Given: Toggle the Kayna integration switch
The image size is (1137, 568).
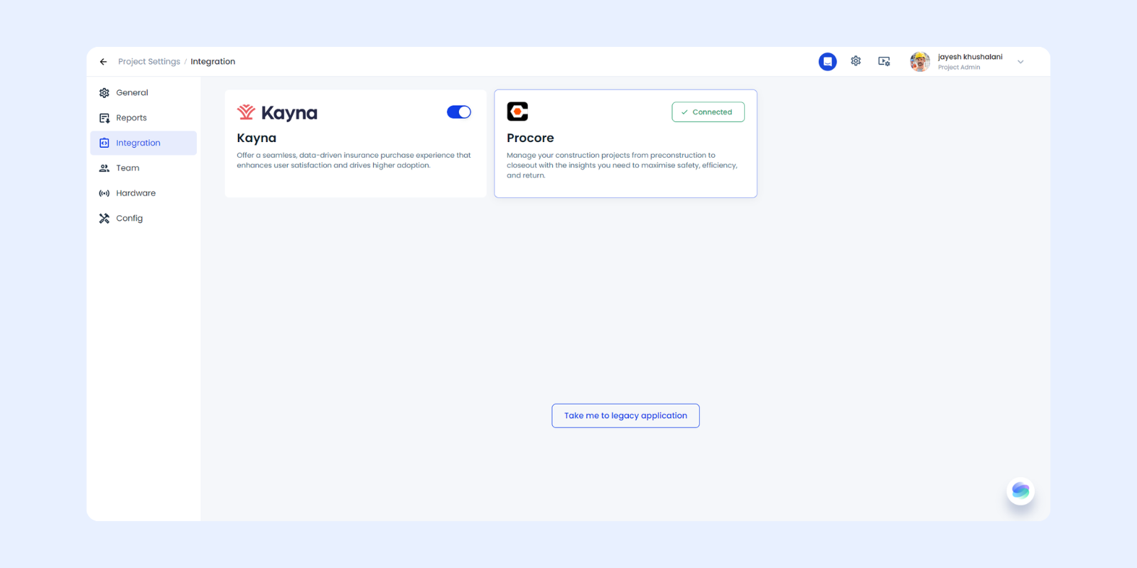Looking at the screenshot, I should pyautogui.click(x=459, y=112).
